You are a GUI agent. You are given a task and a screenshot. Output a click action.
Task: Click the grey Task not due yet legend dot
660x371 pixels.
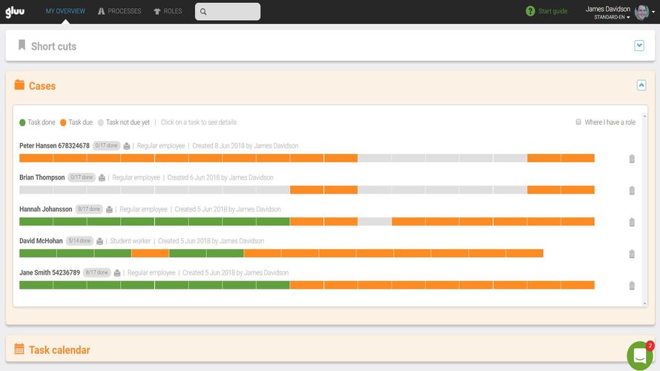(x=101, y=122)
